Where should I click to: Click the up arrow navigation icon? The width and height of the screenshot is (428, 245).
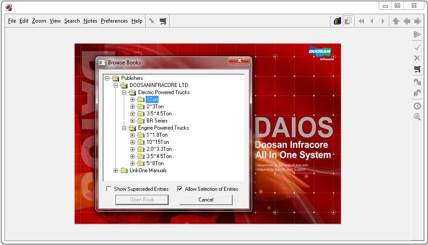(396, 21)
